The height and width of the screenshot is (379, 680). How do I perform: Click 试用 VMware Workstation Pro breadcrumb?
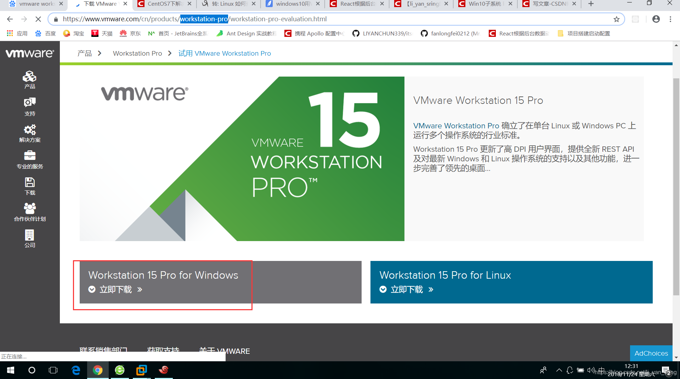tap(225, 53)
